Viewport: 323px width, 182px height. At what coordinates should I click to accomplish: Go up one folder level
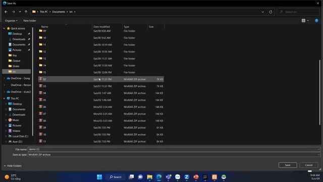click(26, 12)
